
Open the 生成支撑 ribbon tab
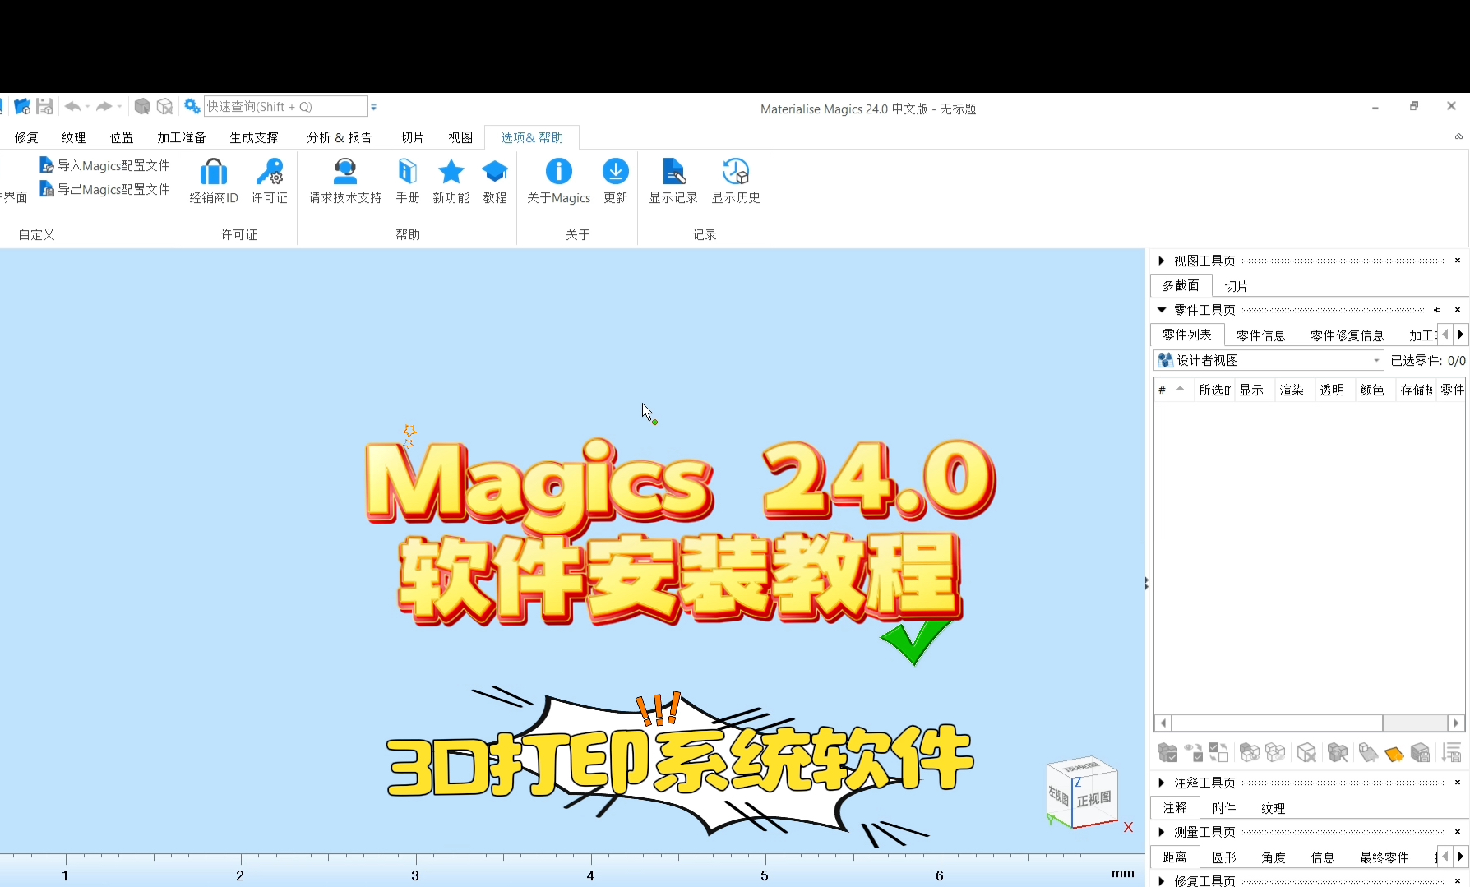tap(254, 137)
